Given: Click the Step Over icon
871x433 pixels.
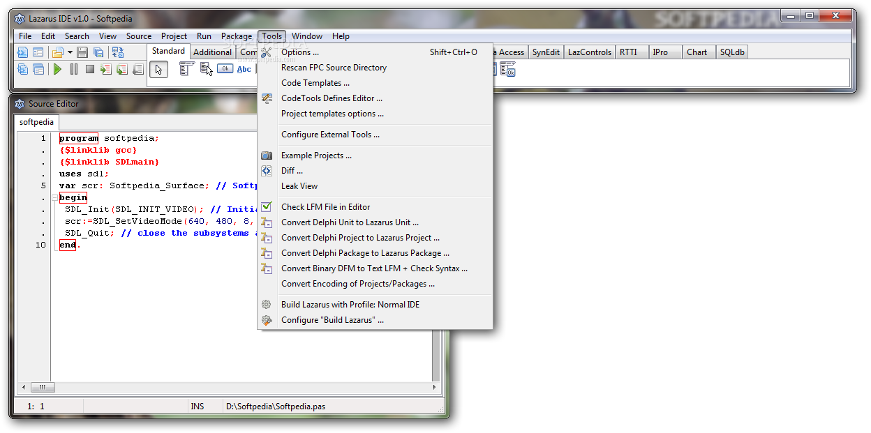Looking at the screenshot, I should tap(122, 69).
